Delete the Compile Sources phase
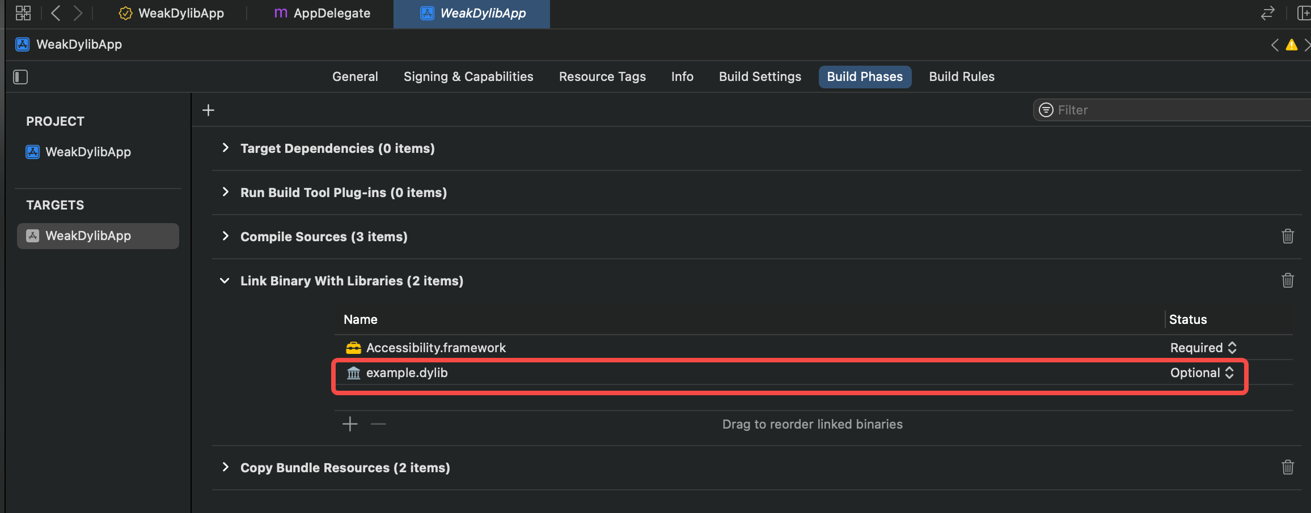1311x513 pixels. (1288, 236)
